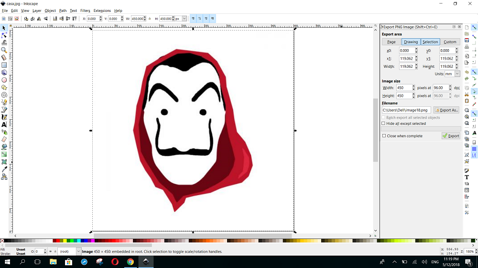Click the Cut scissors icon

pyautogui.click(x=467, y=94)
